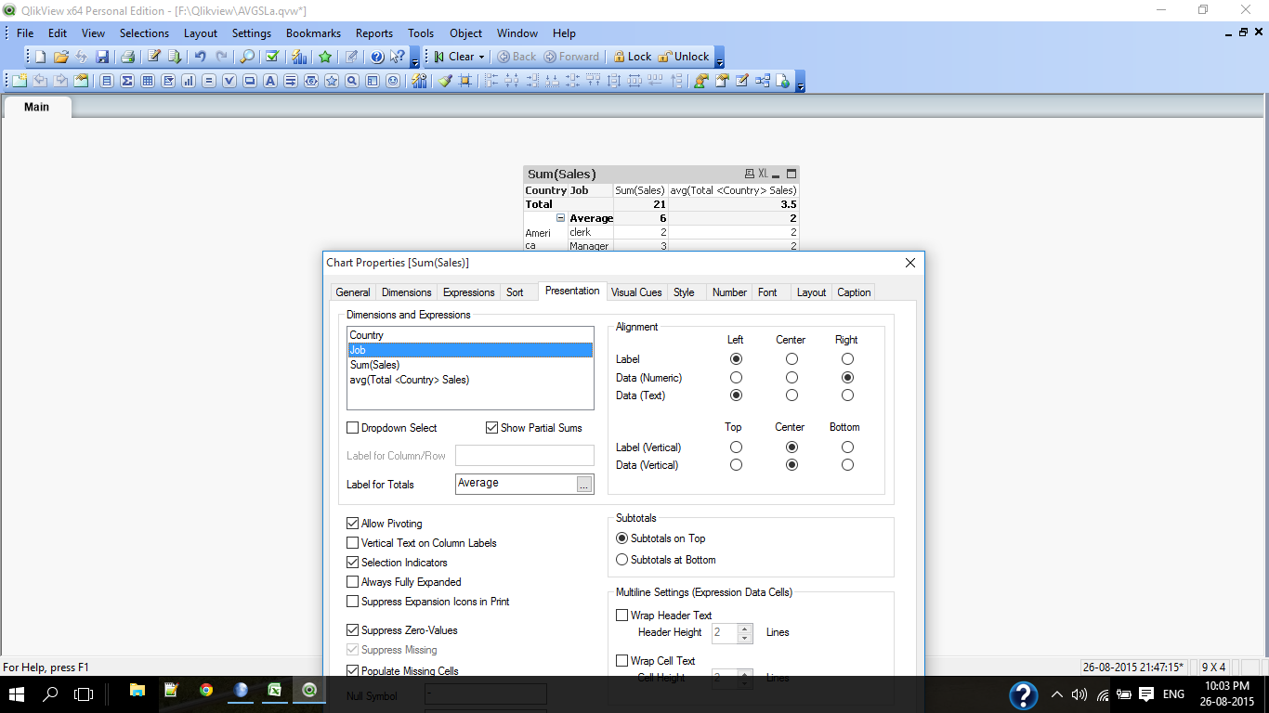The width and height of the screenshot is (1269, 713).
Task: Switch to Expressions tab
Action: tap(468, 292)
